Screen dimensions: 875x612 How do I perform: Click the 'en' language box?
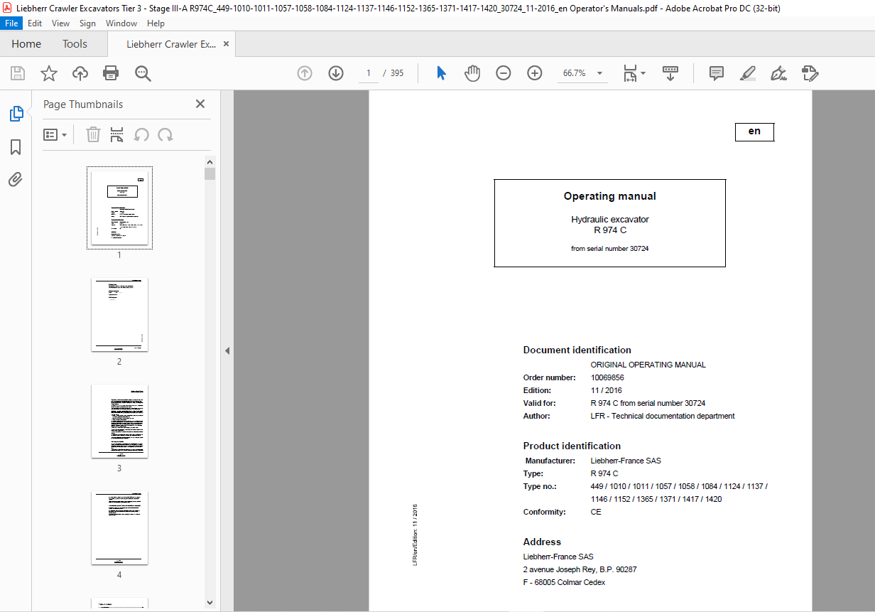754,132
